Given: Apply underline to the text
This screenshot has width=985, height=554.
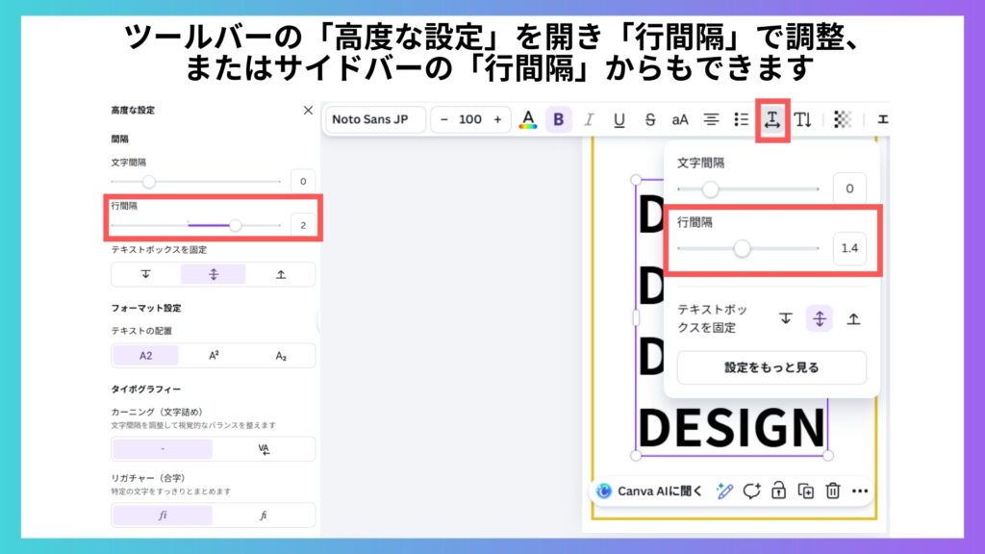Looking at the screenshot, I should click(619, 119).
